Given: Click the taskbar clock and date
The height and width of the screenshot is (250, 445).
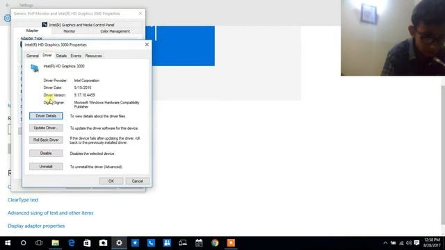Looking at the screenshot, I should (432, 242).
